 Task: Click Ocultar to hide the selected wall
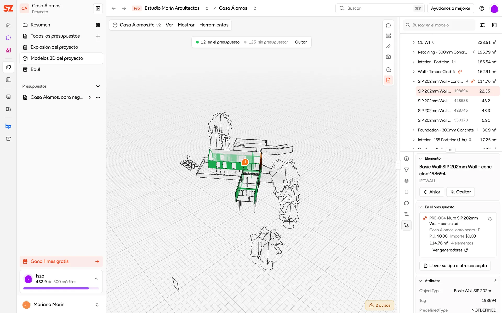(x=460, y=192)
